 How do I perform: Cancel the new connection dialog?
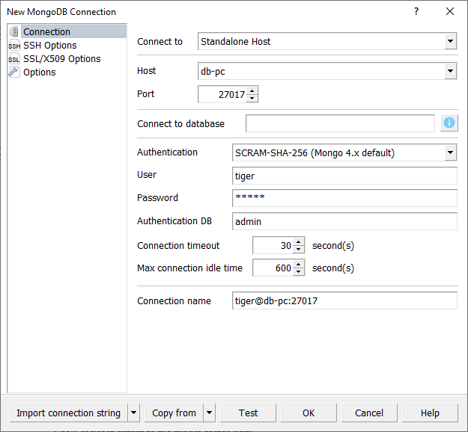click(x=369, y=413)
